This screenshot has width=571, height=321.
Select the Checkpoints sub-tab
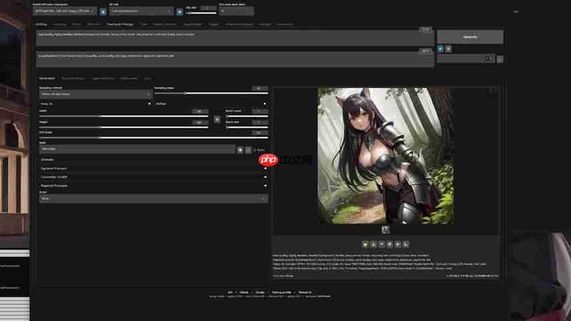pos(129,78)
